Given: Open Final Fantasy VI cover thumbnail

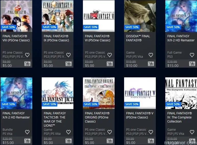Looking at the screenshot, I should pyautogui.click(x=99, y=16).
